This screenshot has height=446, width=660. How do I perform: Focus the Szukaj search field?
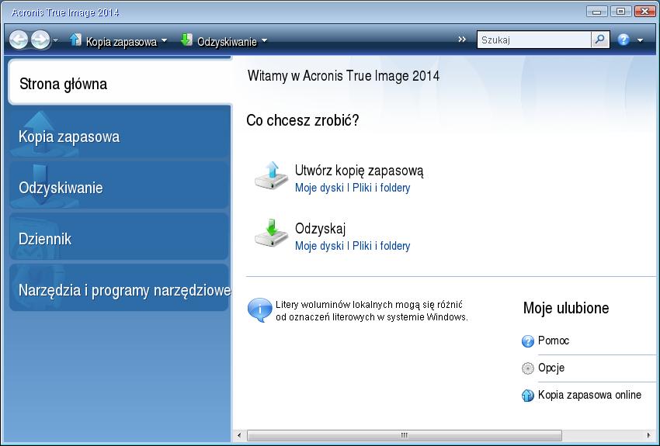tap(534, 40)
